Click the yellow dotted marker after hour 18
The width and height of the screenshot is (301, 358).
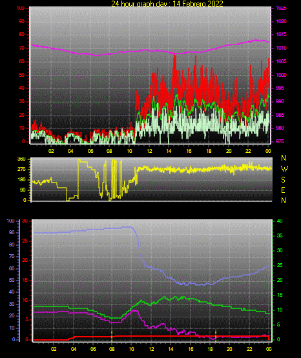216,335
